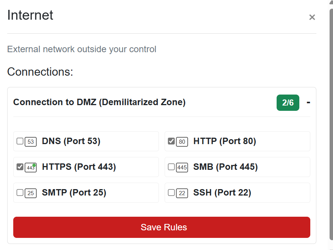Viewport: 333px width, 250px height.
Task: Uncheck the HTTP checkbox
Action: (x=171, y=141)
